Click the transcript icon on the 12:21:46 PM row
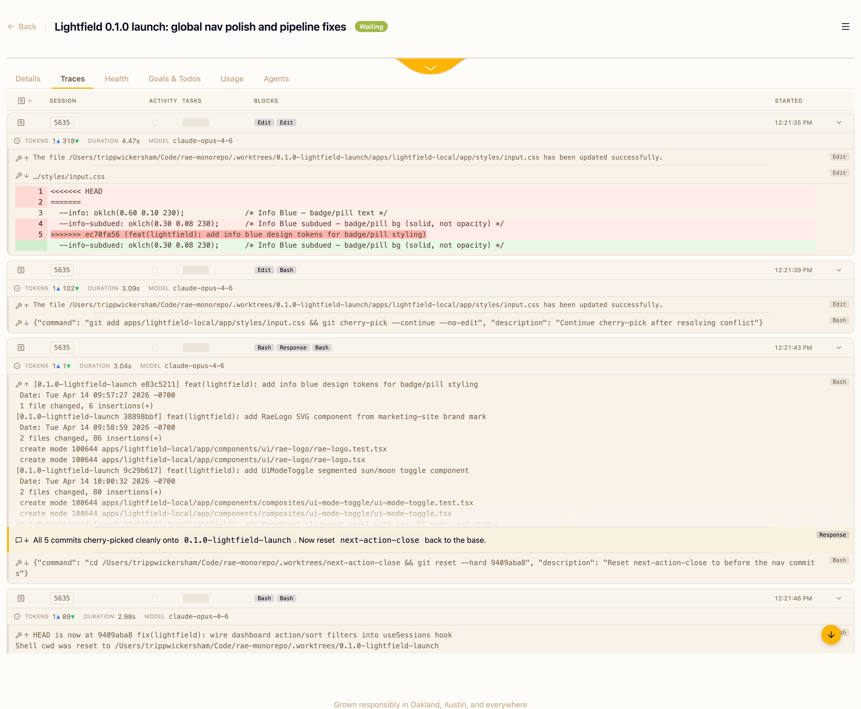 [x=21, y=598]
